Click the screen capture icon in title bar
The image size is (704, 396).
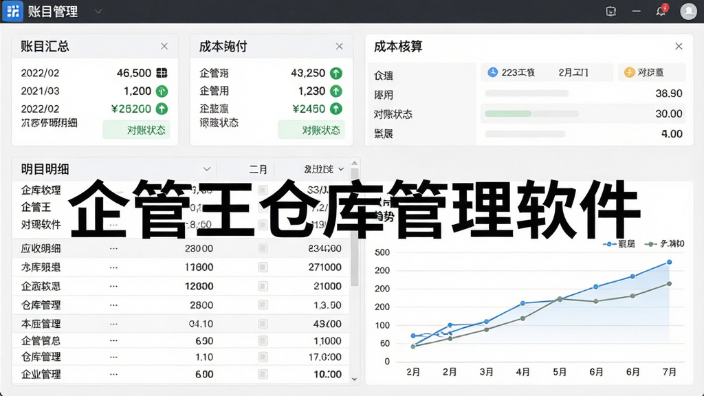point(610,11)
